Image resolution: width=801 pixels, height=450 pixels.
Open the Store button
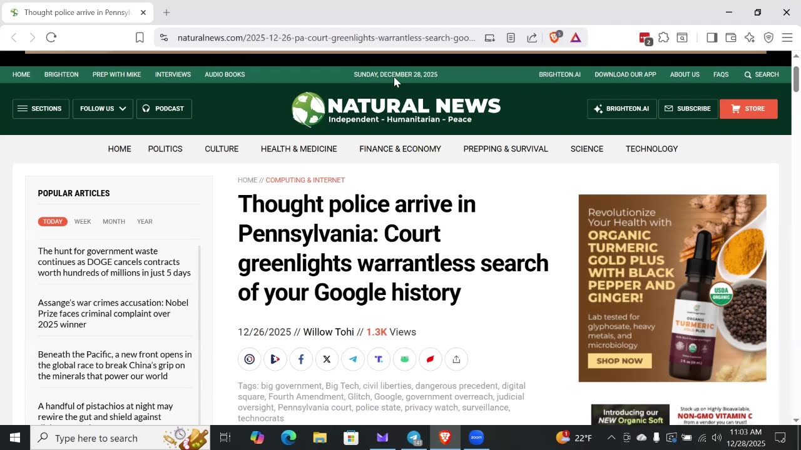point(748,109)
